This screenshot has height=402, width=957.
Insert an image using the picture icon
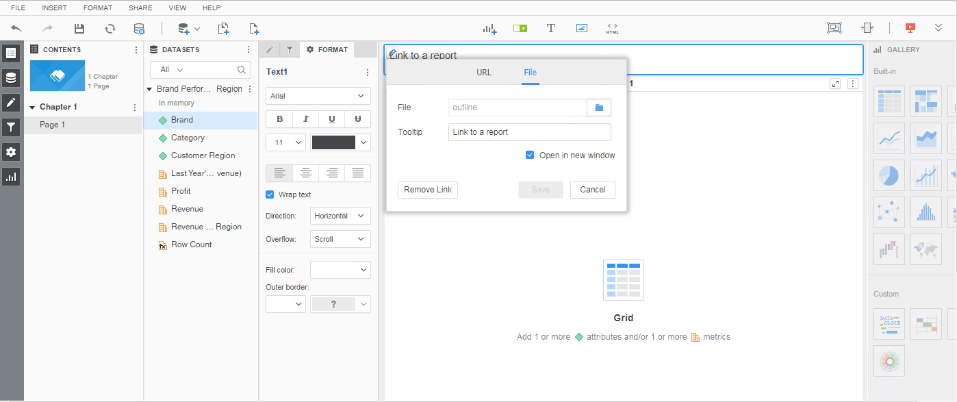tap(581, 28)
